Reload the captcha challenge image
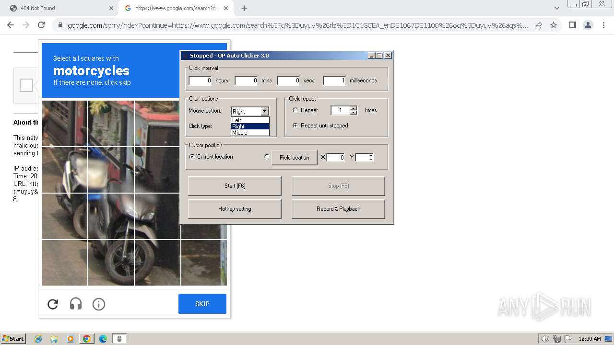 pyautogui.click(x=53, y=304)
